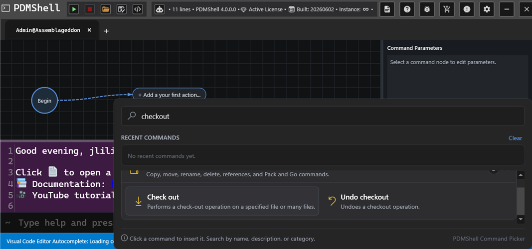Click the yellow Check out arrow icon
The width and height of the screenshot is (532, 249).
[138, 201]
